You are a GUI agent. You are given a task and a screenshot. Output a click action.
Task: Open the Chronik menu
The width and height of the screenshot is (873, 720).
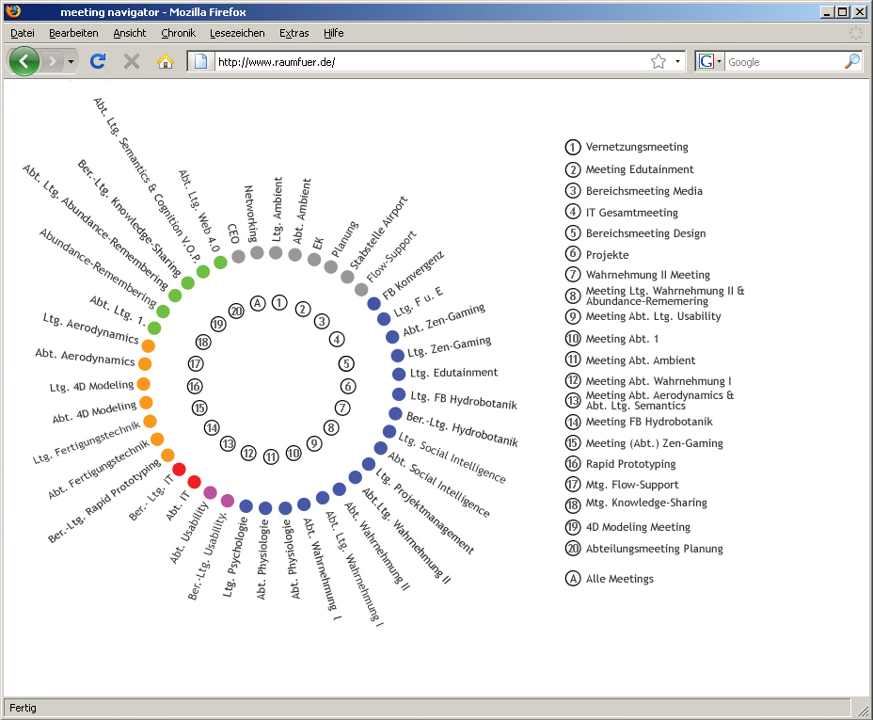[x=178, y=33]
